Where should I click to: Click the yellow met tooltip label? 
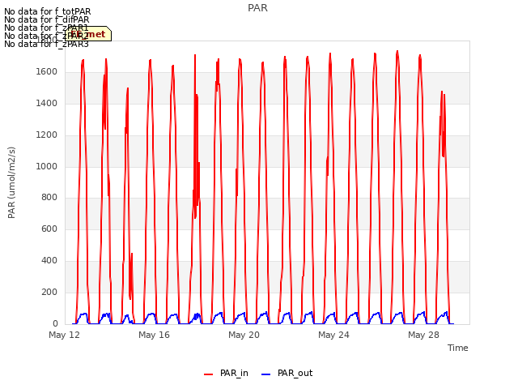pyautogui.click(x=88, y=34)
